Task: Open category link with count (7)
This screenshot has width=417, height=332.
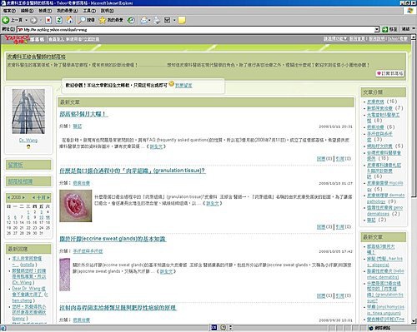Action: 379,108
